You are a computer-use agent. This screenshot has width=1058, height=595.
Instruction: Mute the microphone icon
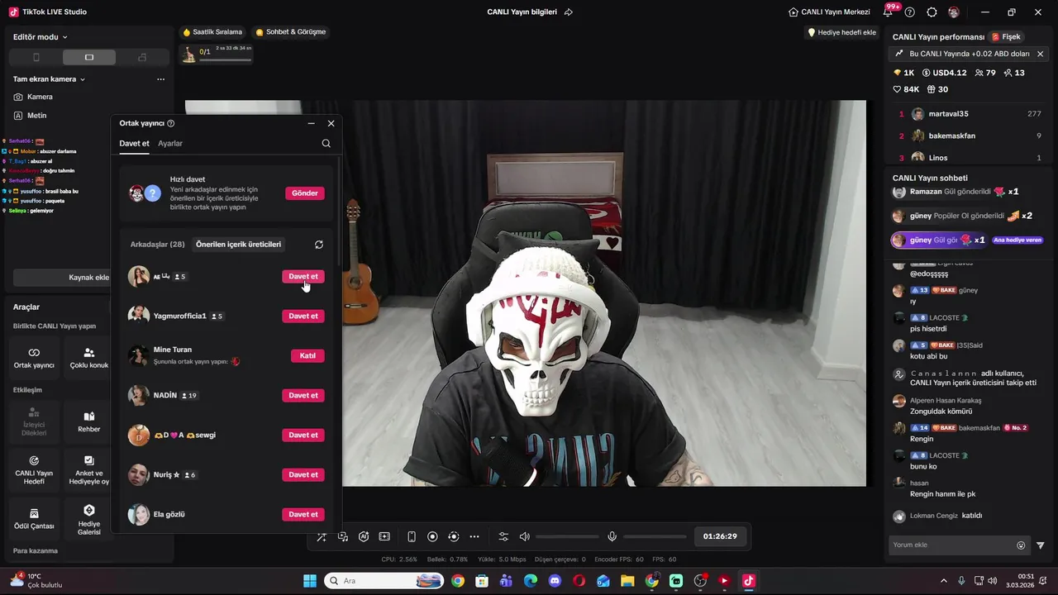coord(612,536)
